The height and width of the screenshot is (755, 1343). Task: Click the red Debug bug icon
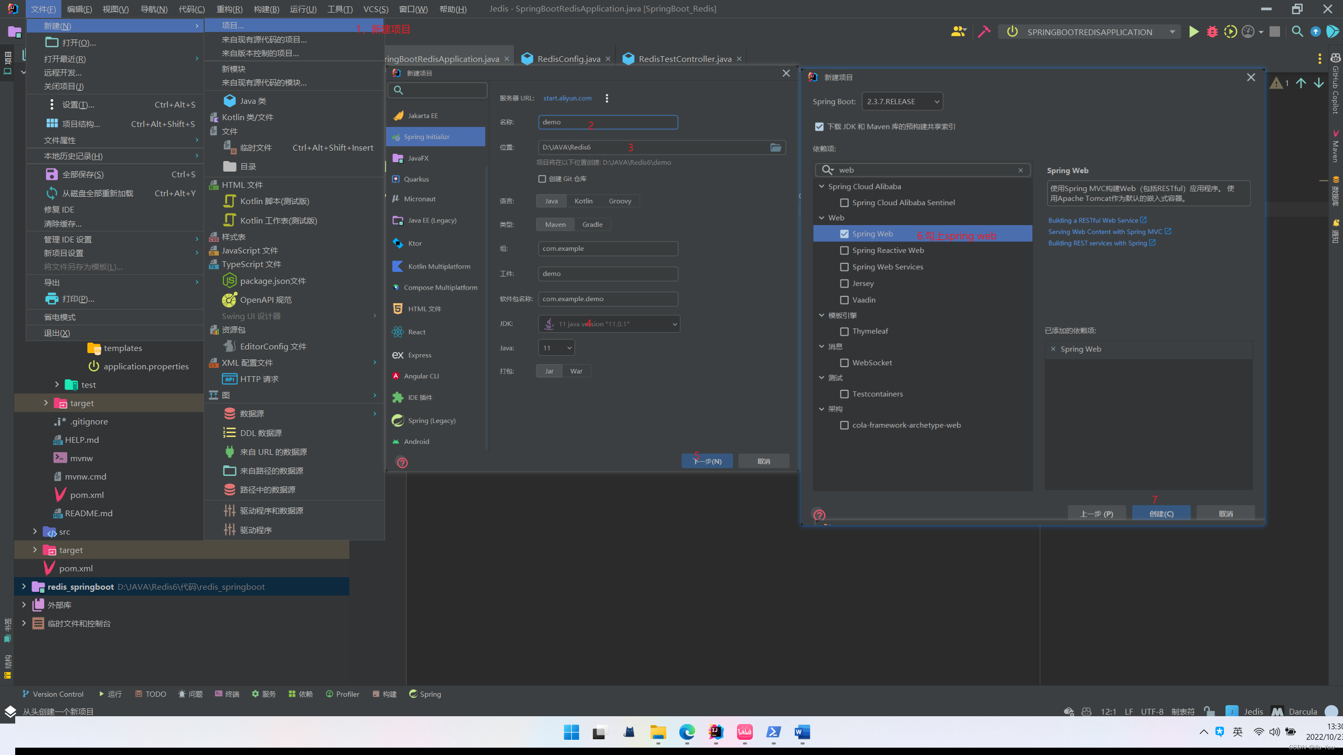(x=1212, y=32)
